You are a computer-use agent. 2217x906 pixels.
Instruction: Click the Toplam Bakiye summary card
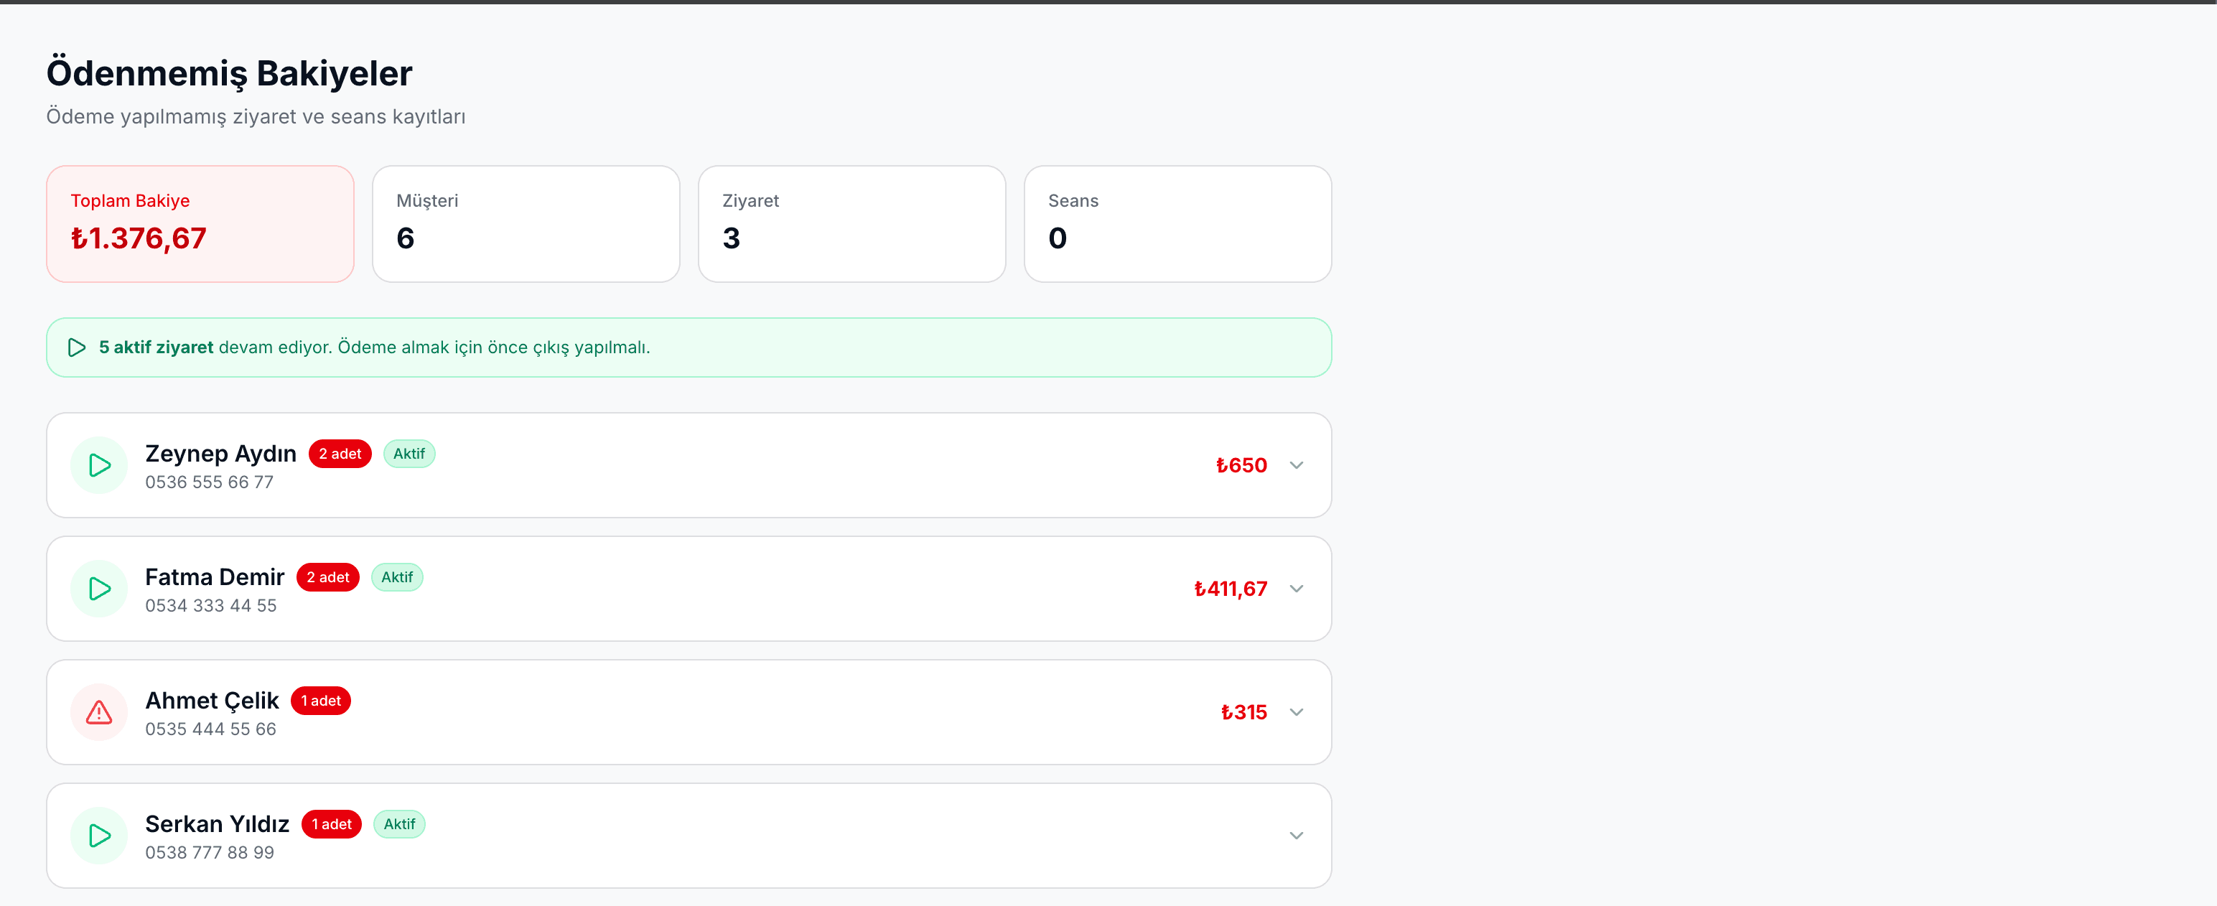[200, 224]
